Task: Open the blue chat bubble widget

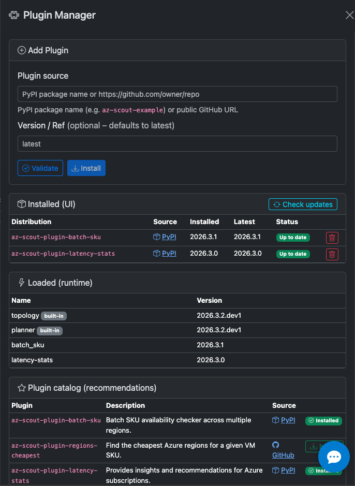Action: pos(334,456)
